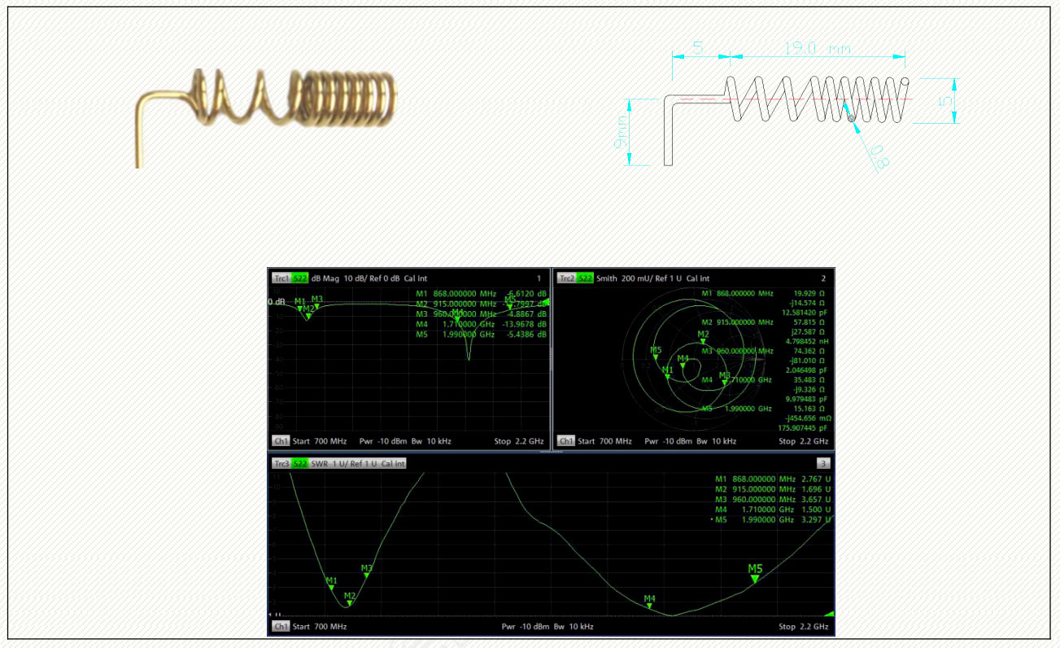This screenshot has width=1060, height=648.
Task: Click 'Stop 2.2 GHz' in dB Mag panel
Action: 519,441
